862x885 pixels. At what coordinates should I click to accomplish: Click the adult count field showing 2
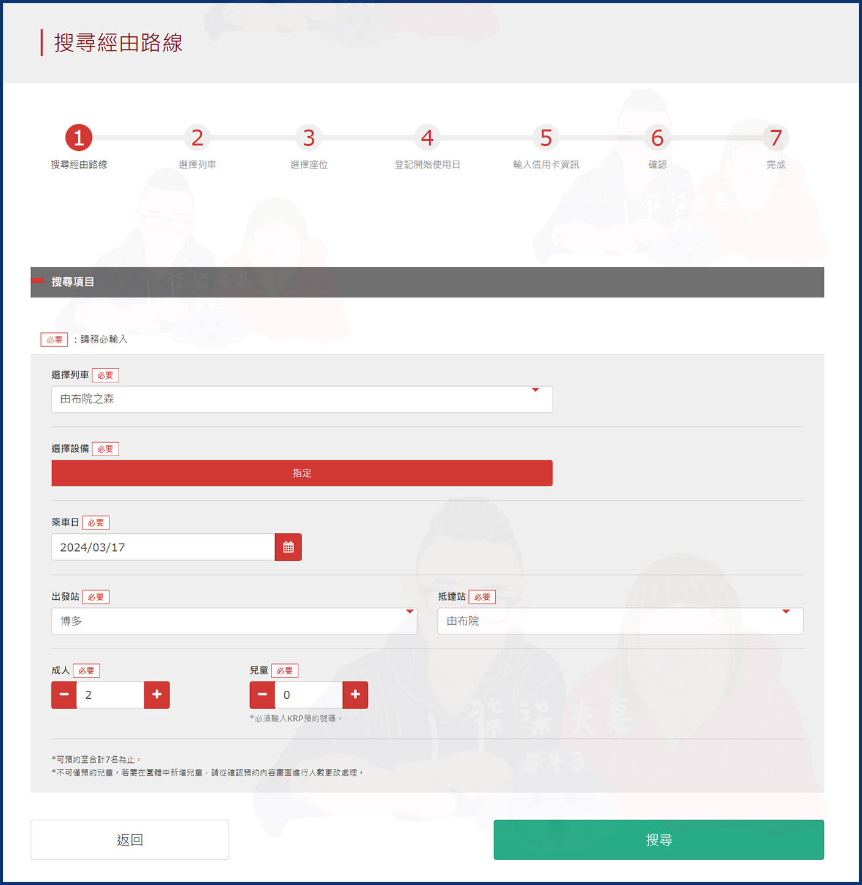(x=110, y=694)
